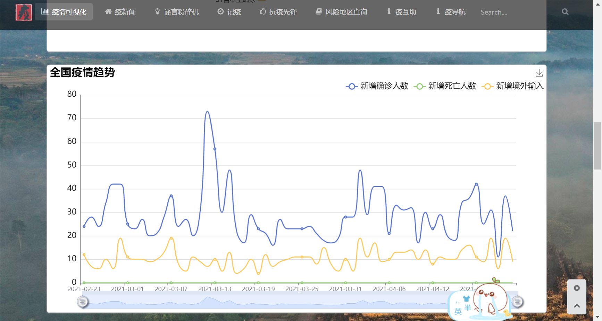Image resolution: width=602 pixels, height=321 pixels.
Task: Open 谣言粉碎机 in the navbar
Action: [177, 12]
